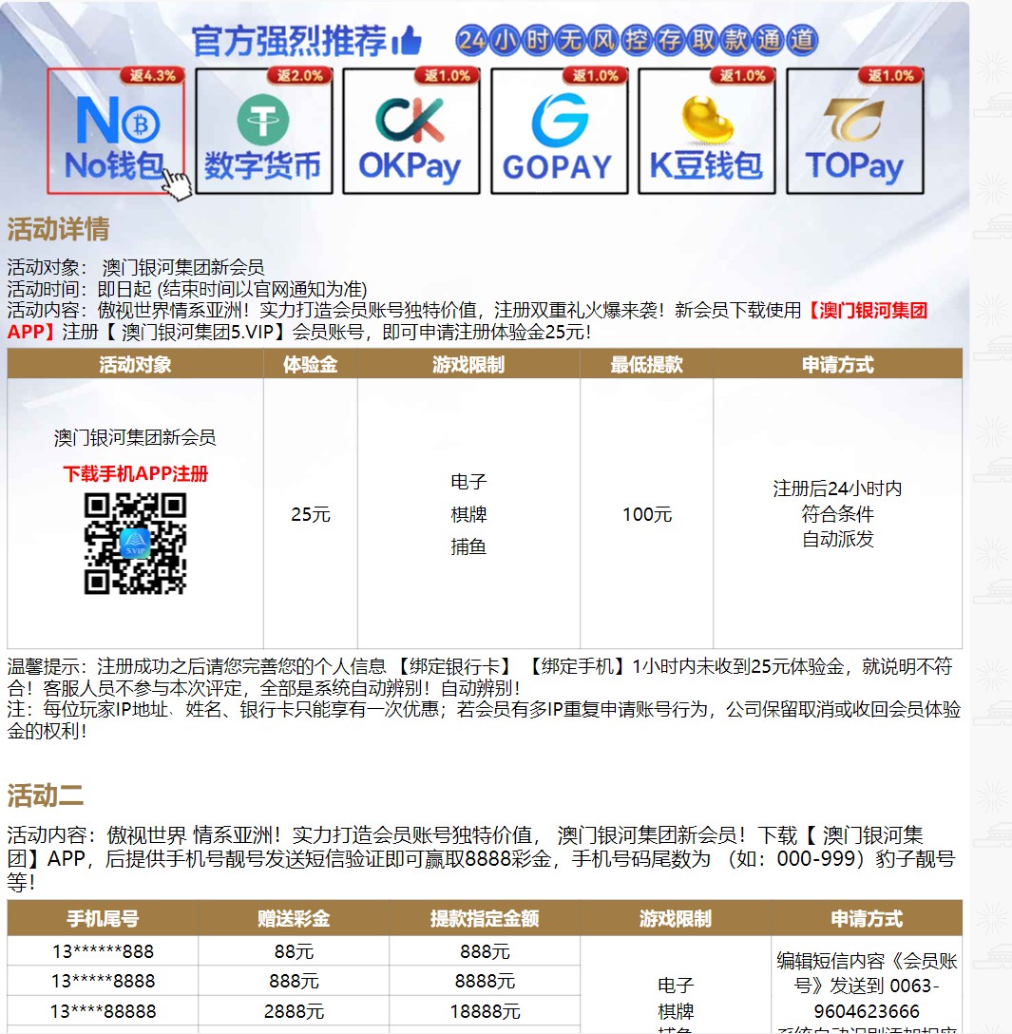Image resolution: width=1012 pixels, height=1034 pixels.
Task: Click the 最低提款 column header
Action: (646, 364)
